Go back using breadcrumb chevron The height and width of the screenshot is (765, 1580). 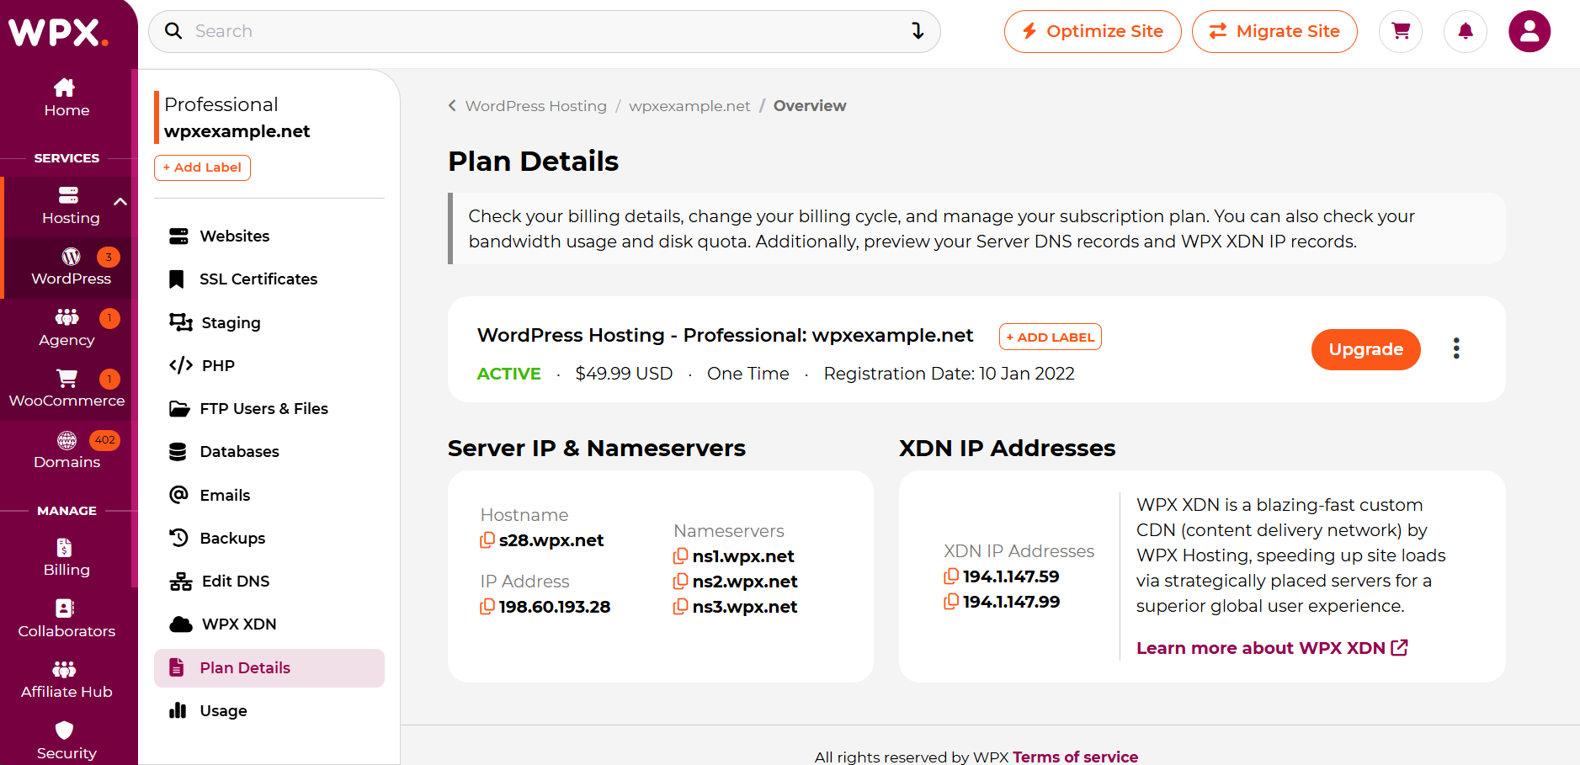click(452, 106)
